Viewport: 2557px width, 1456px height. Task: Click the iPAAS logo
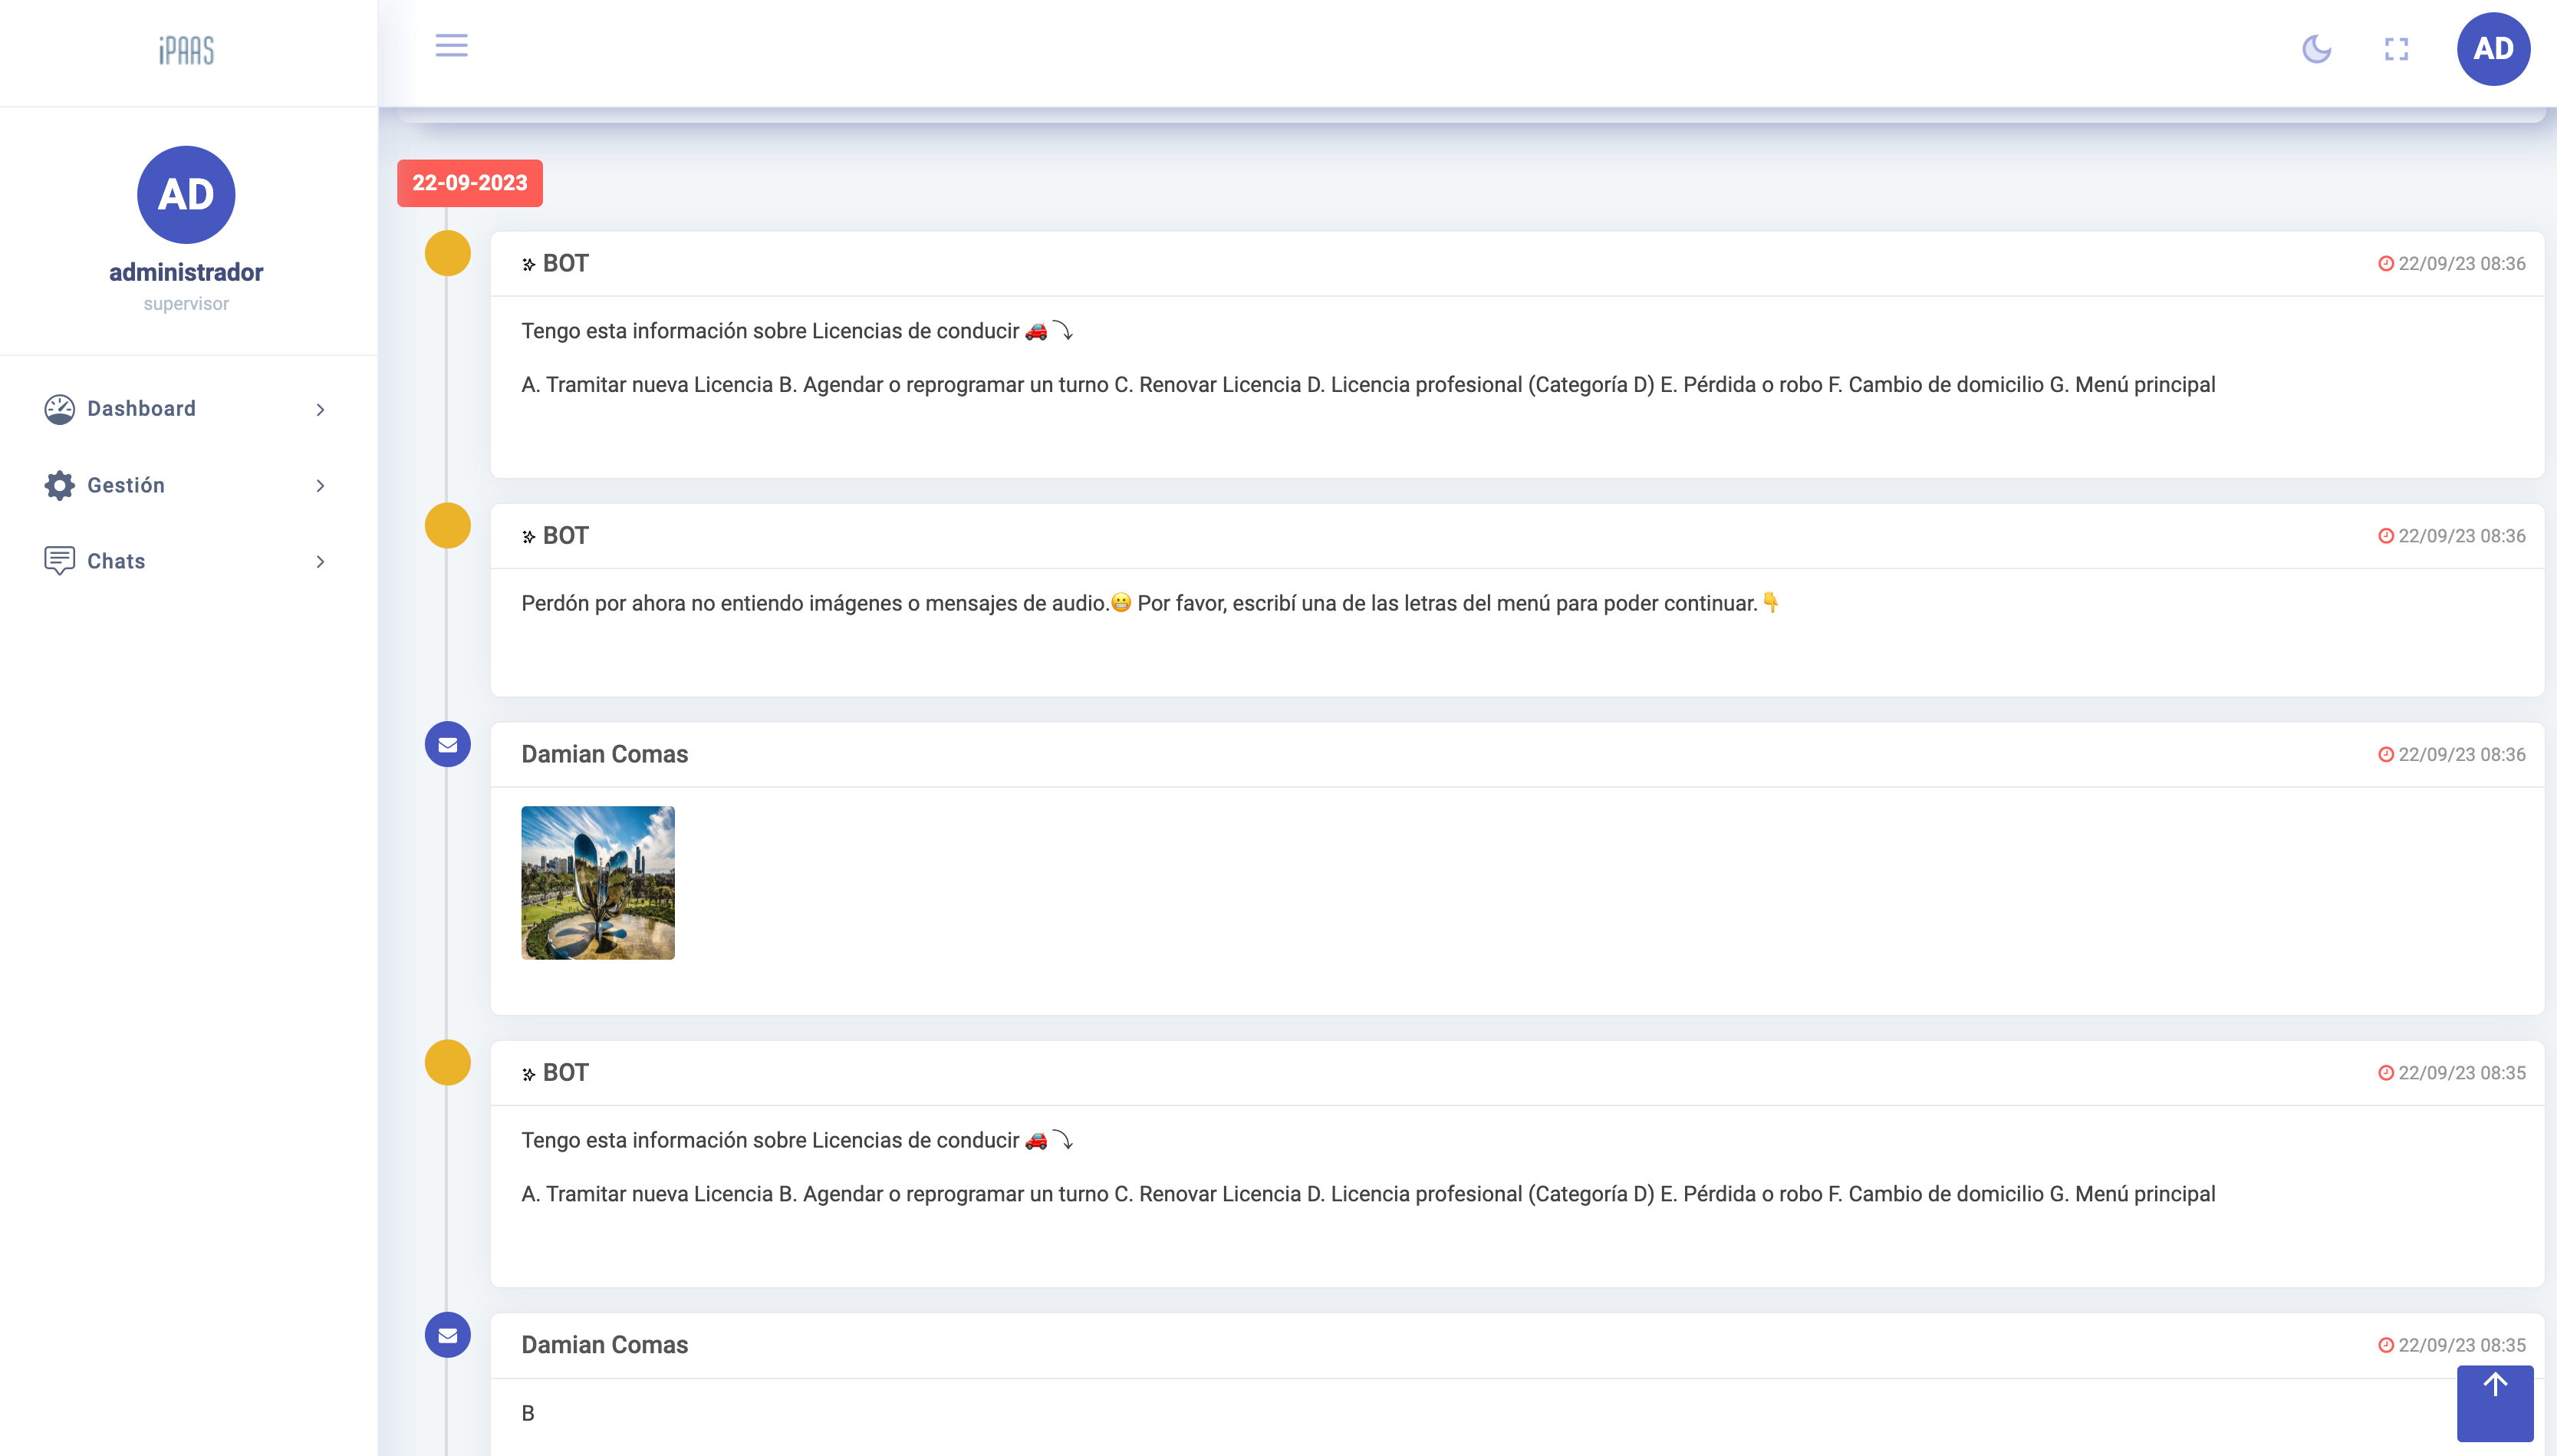click(x=187, y=50)
